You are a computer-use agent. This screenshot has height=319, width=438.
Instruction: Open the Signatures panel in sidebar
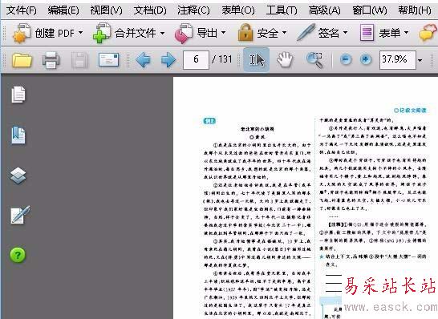click(x=20, y=215)
